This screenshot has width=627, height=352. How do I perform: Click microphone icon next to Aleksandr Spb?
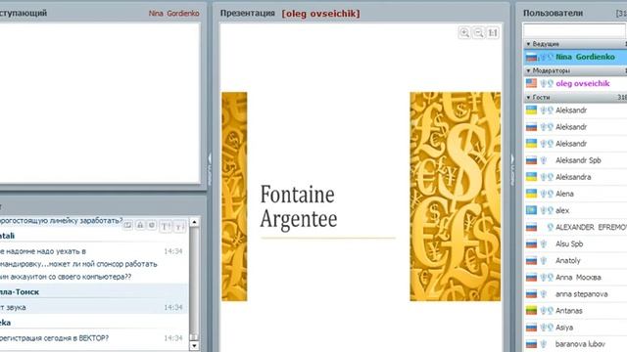[543, 160]
